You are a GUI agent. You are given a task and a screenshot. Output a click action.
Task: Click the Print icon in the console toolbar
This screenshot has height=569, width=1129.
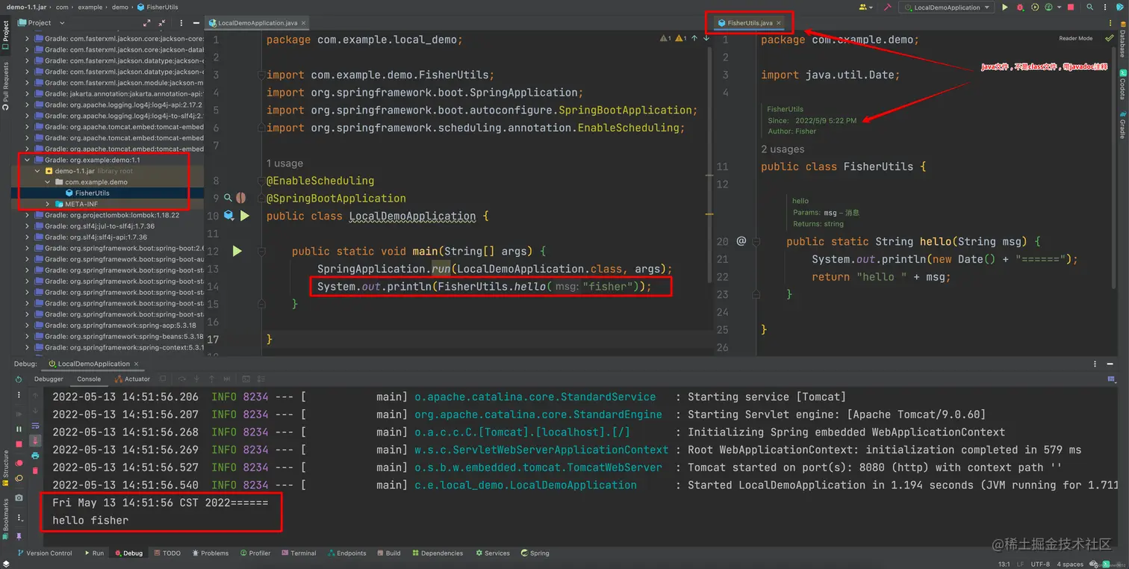click(x=35, y=455)
